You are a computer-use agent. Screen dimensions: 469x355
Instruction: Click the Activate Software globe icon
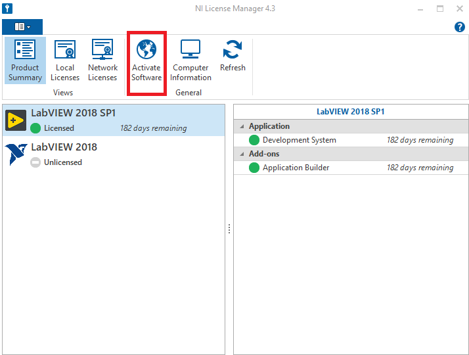pos(146,49)
